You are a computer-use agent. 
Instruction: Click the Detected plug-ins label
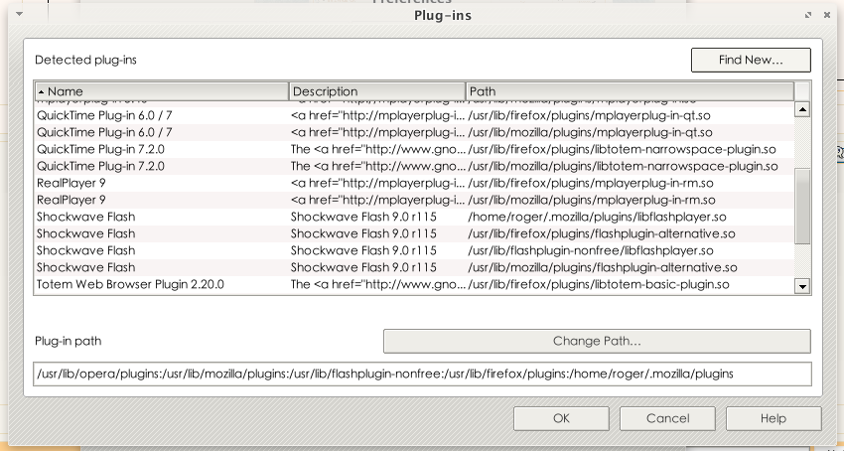coord(85,60)
